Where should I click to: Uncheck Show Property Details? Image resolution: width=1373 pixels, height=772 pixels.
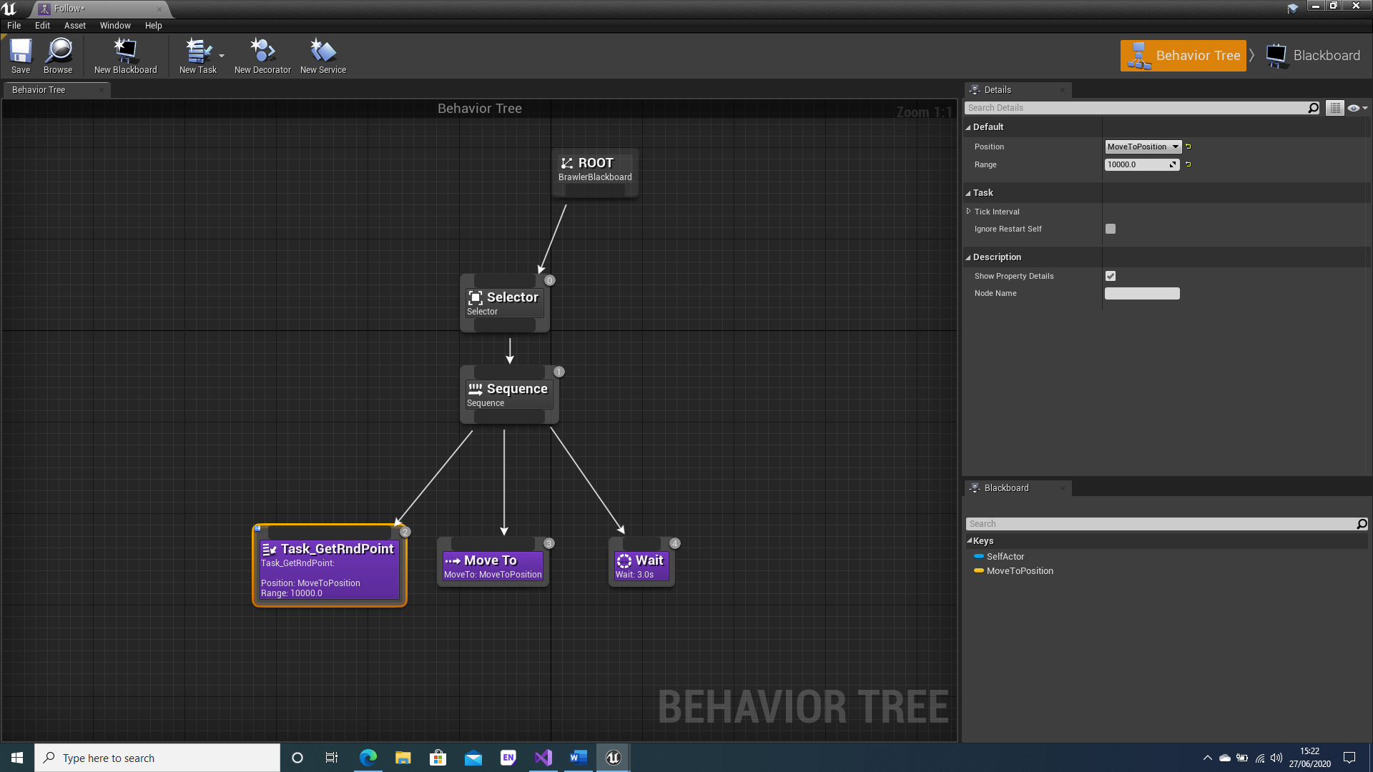[x=1111, y=276]
